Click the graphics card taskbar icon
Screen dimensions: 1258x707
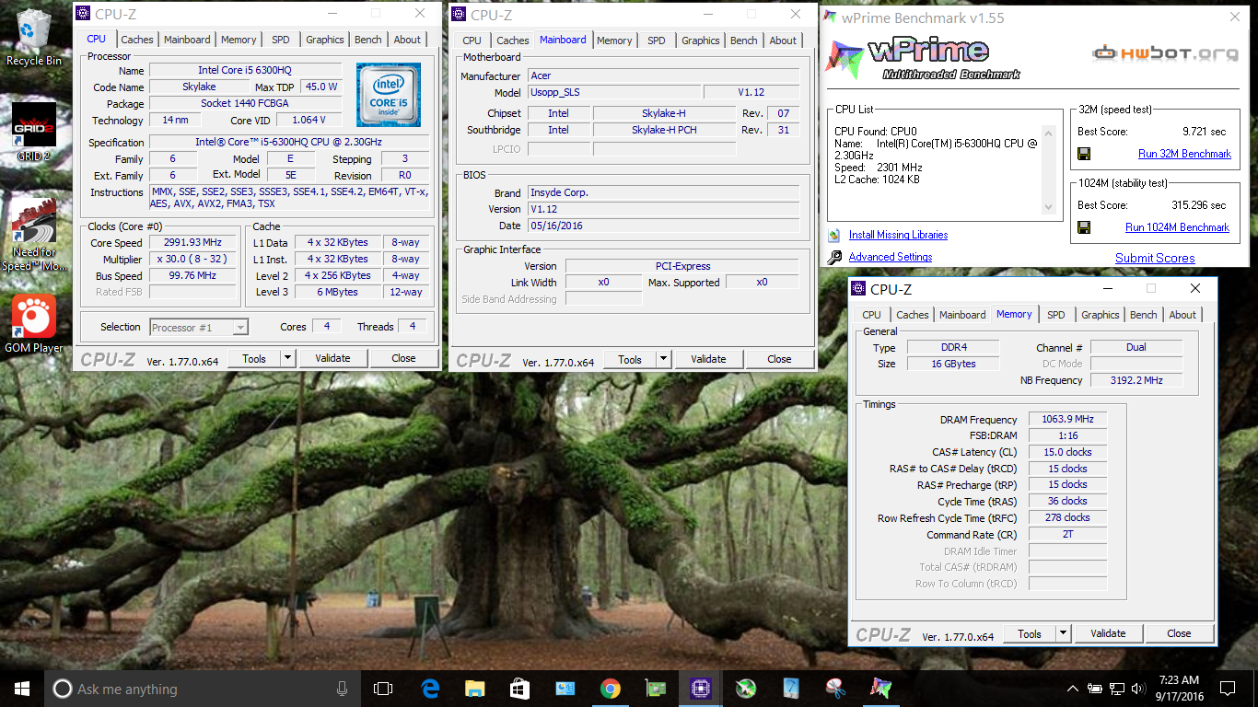pyautogui.click(x=655, y=689)
